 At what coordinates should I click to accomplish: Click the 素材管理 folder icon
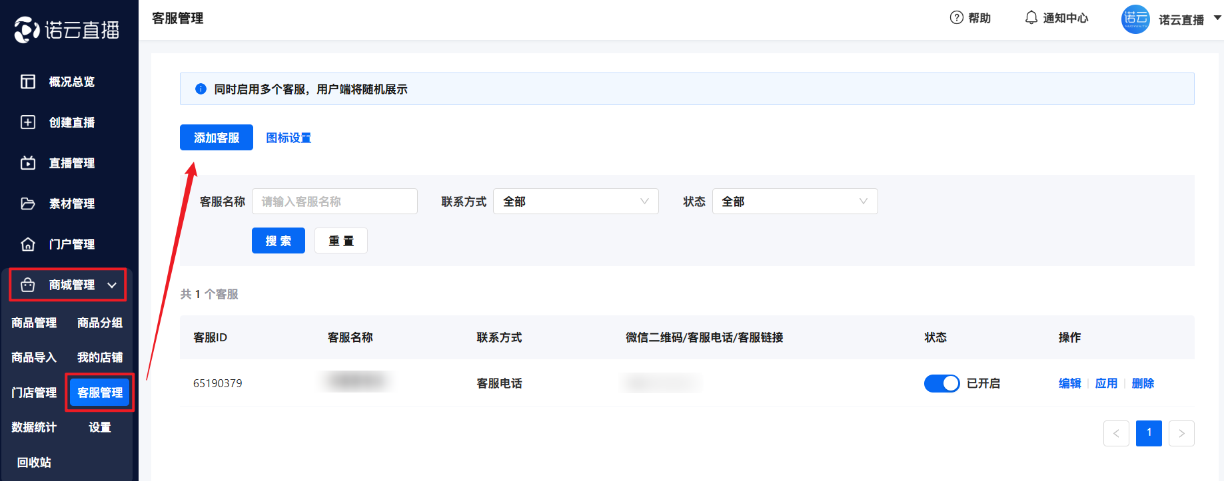[28, 204]
